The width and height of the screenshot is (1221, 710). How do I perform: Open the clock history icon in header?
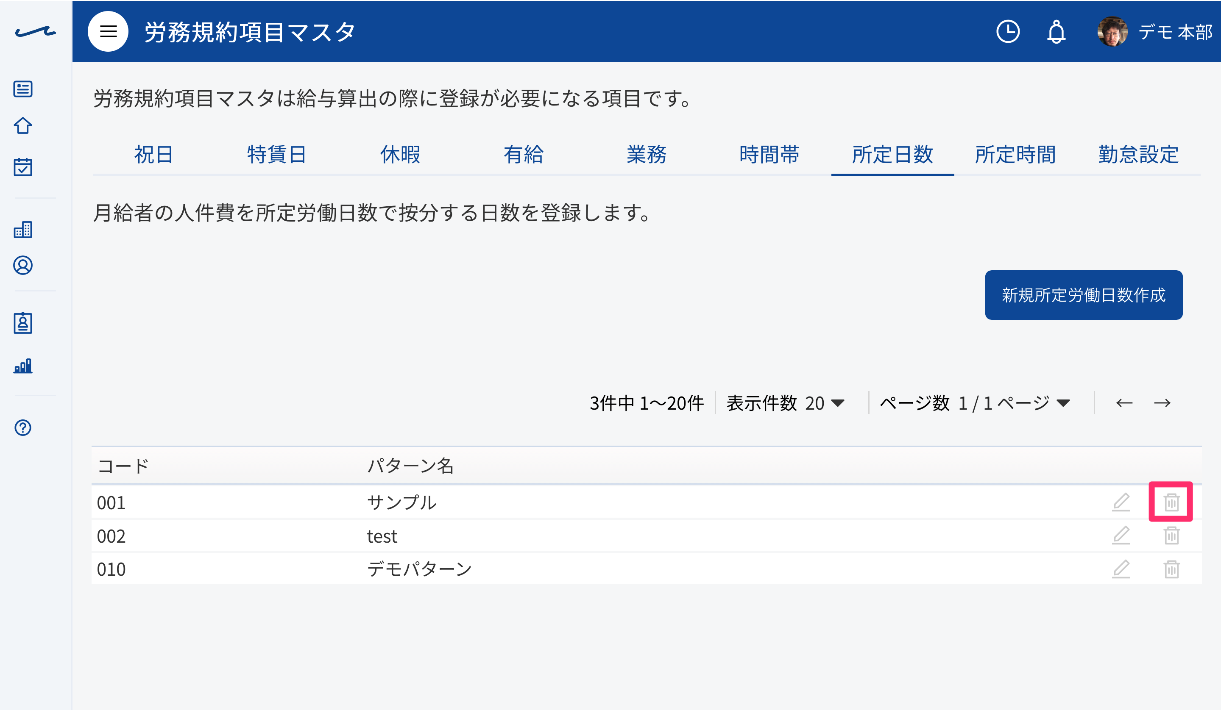(x=1008, y=31)
